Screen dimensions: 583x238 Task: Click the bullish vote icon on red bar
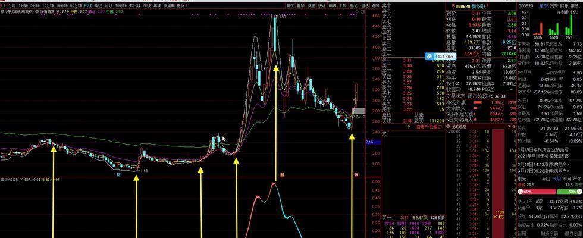click(x=521, y=192)
